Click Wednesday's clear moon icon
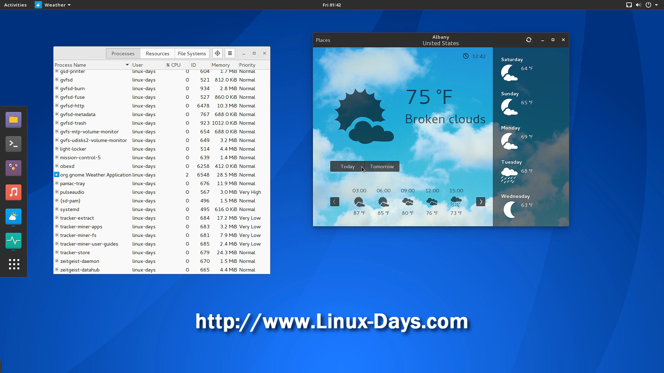Screen dimensions: 664x373 pos(510,210)
